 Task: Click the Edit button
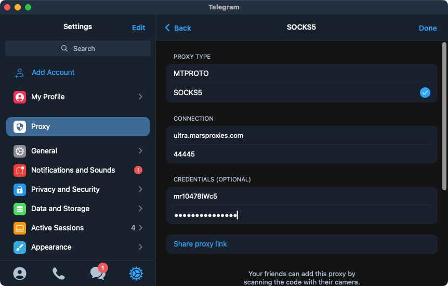[x=139, y=28]
